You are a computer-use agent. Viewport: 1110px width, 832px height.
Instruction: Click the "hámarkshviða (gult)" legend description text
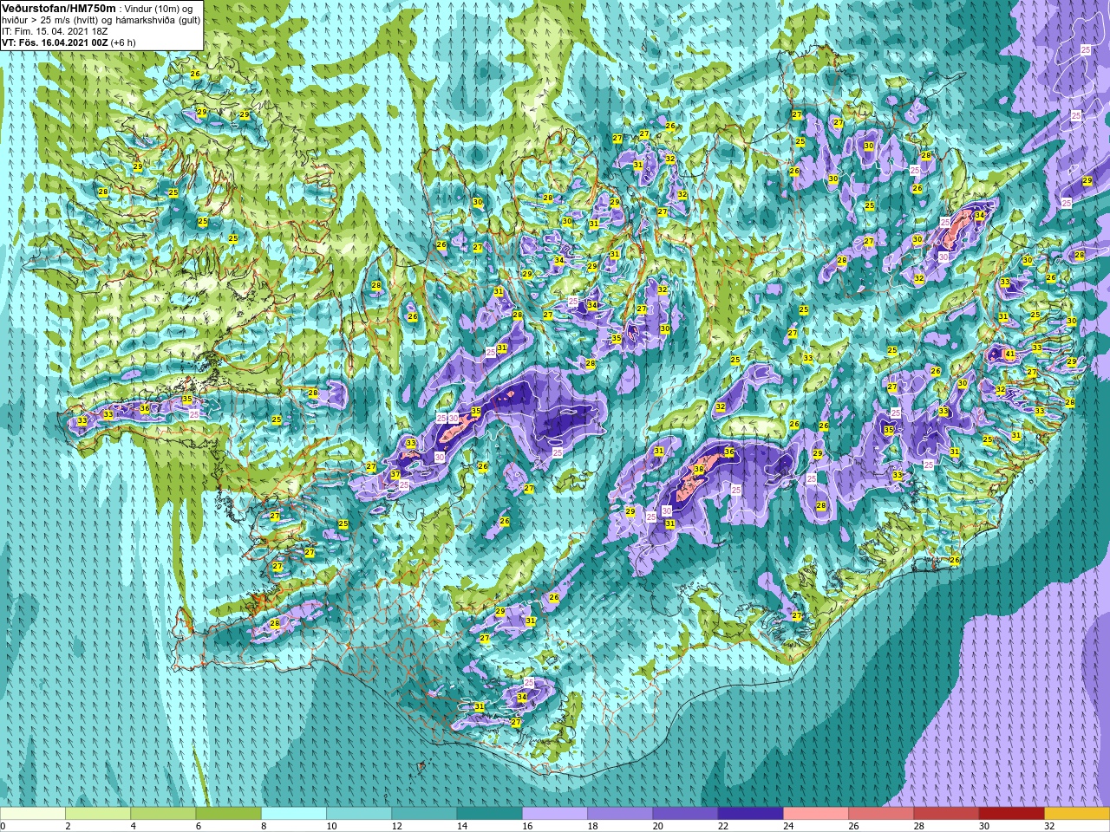[153, 19]
